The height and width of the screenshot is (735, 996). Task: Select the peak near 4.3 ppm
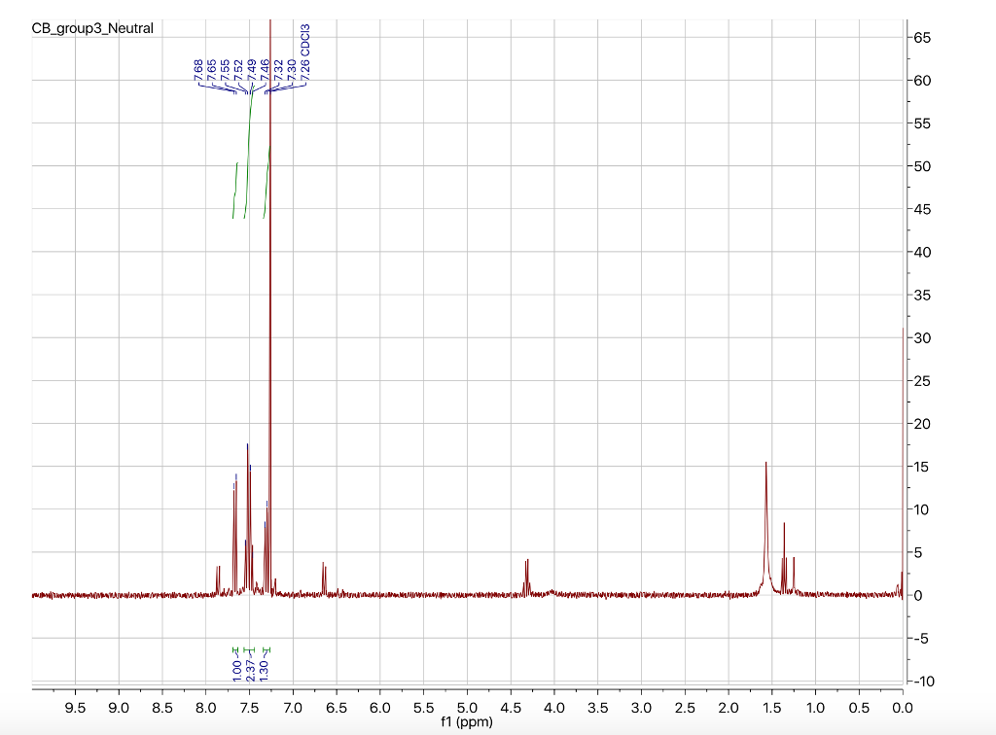click(x=525, y=569)
